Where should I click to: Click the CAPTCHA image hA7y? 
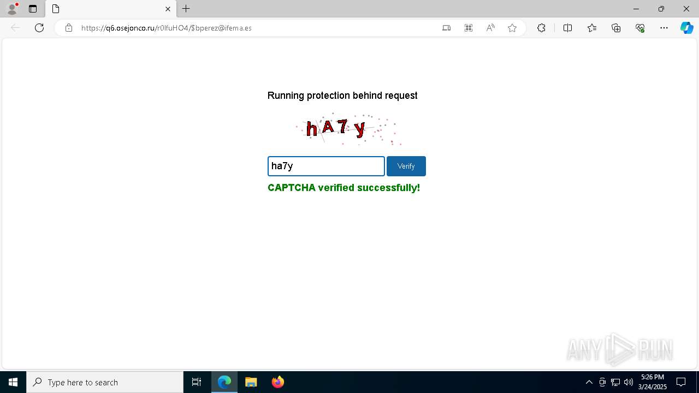tap(348, 129)
